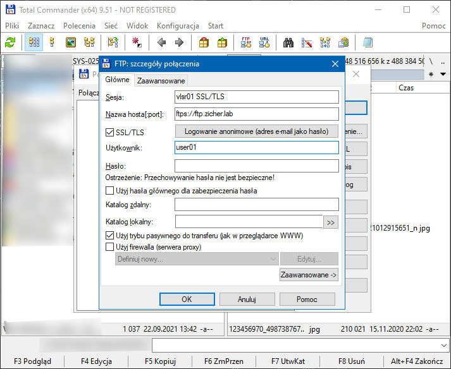
Task: Expand options with Zaawansowane -> button
Action: (x=309, y=275)
